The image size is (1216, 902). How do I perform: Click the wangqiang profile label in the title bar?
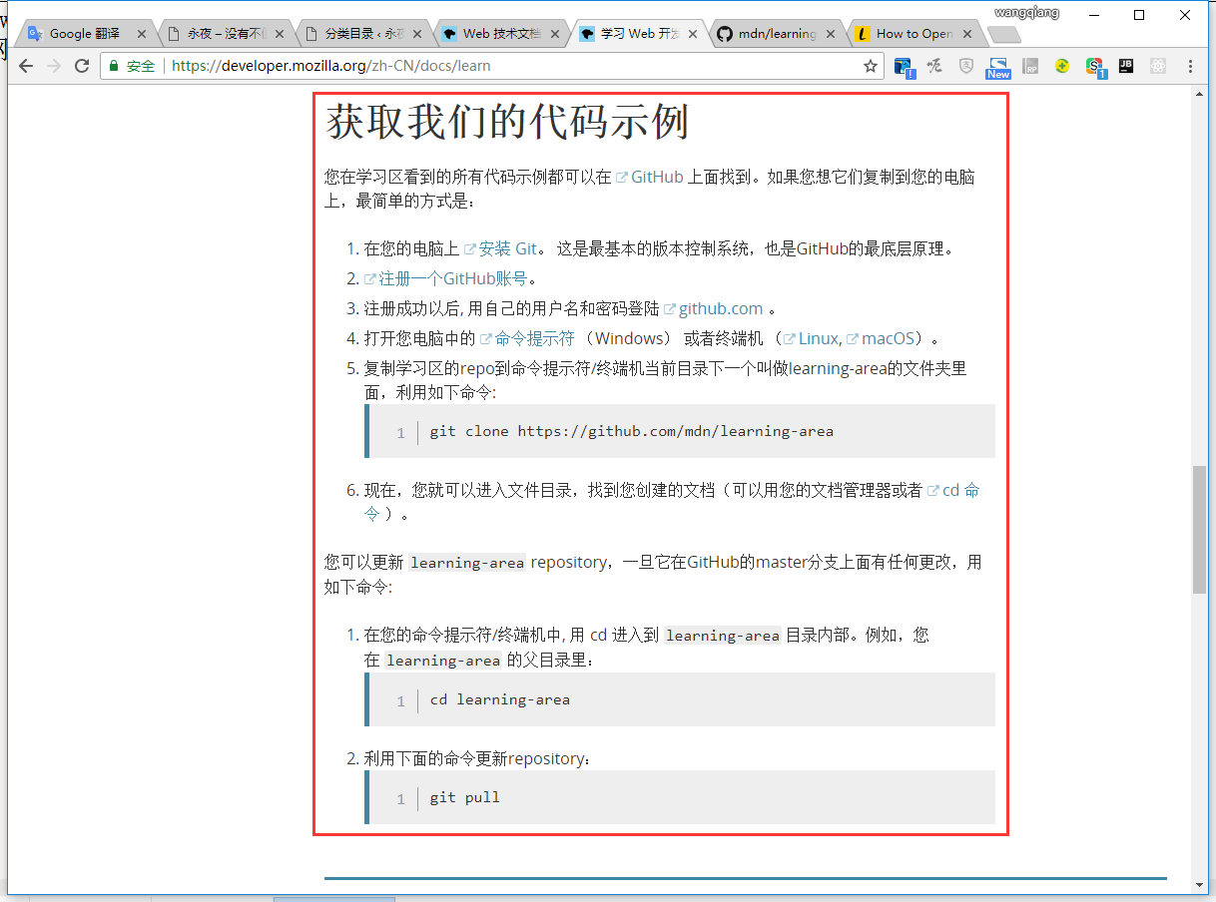coord(1026,13)
